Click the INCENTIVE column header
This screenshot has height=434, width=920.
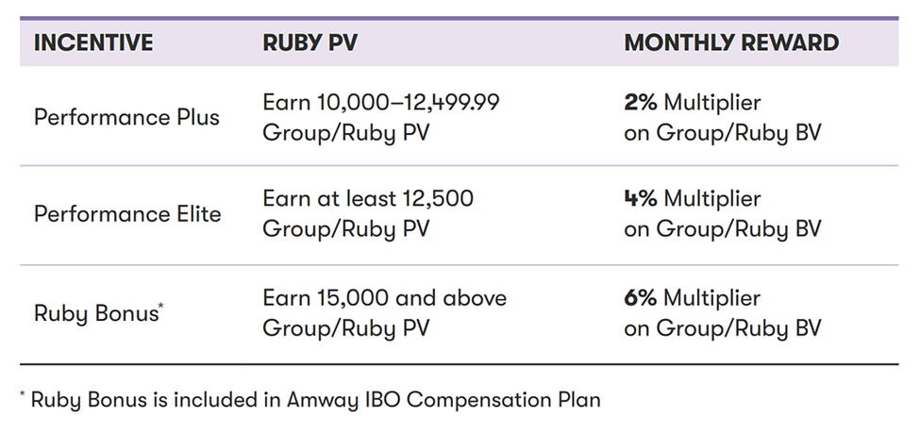92,42
